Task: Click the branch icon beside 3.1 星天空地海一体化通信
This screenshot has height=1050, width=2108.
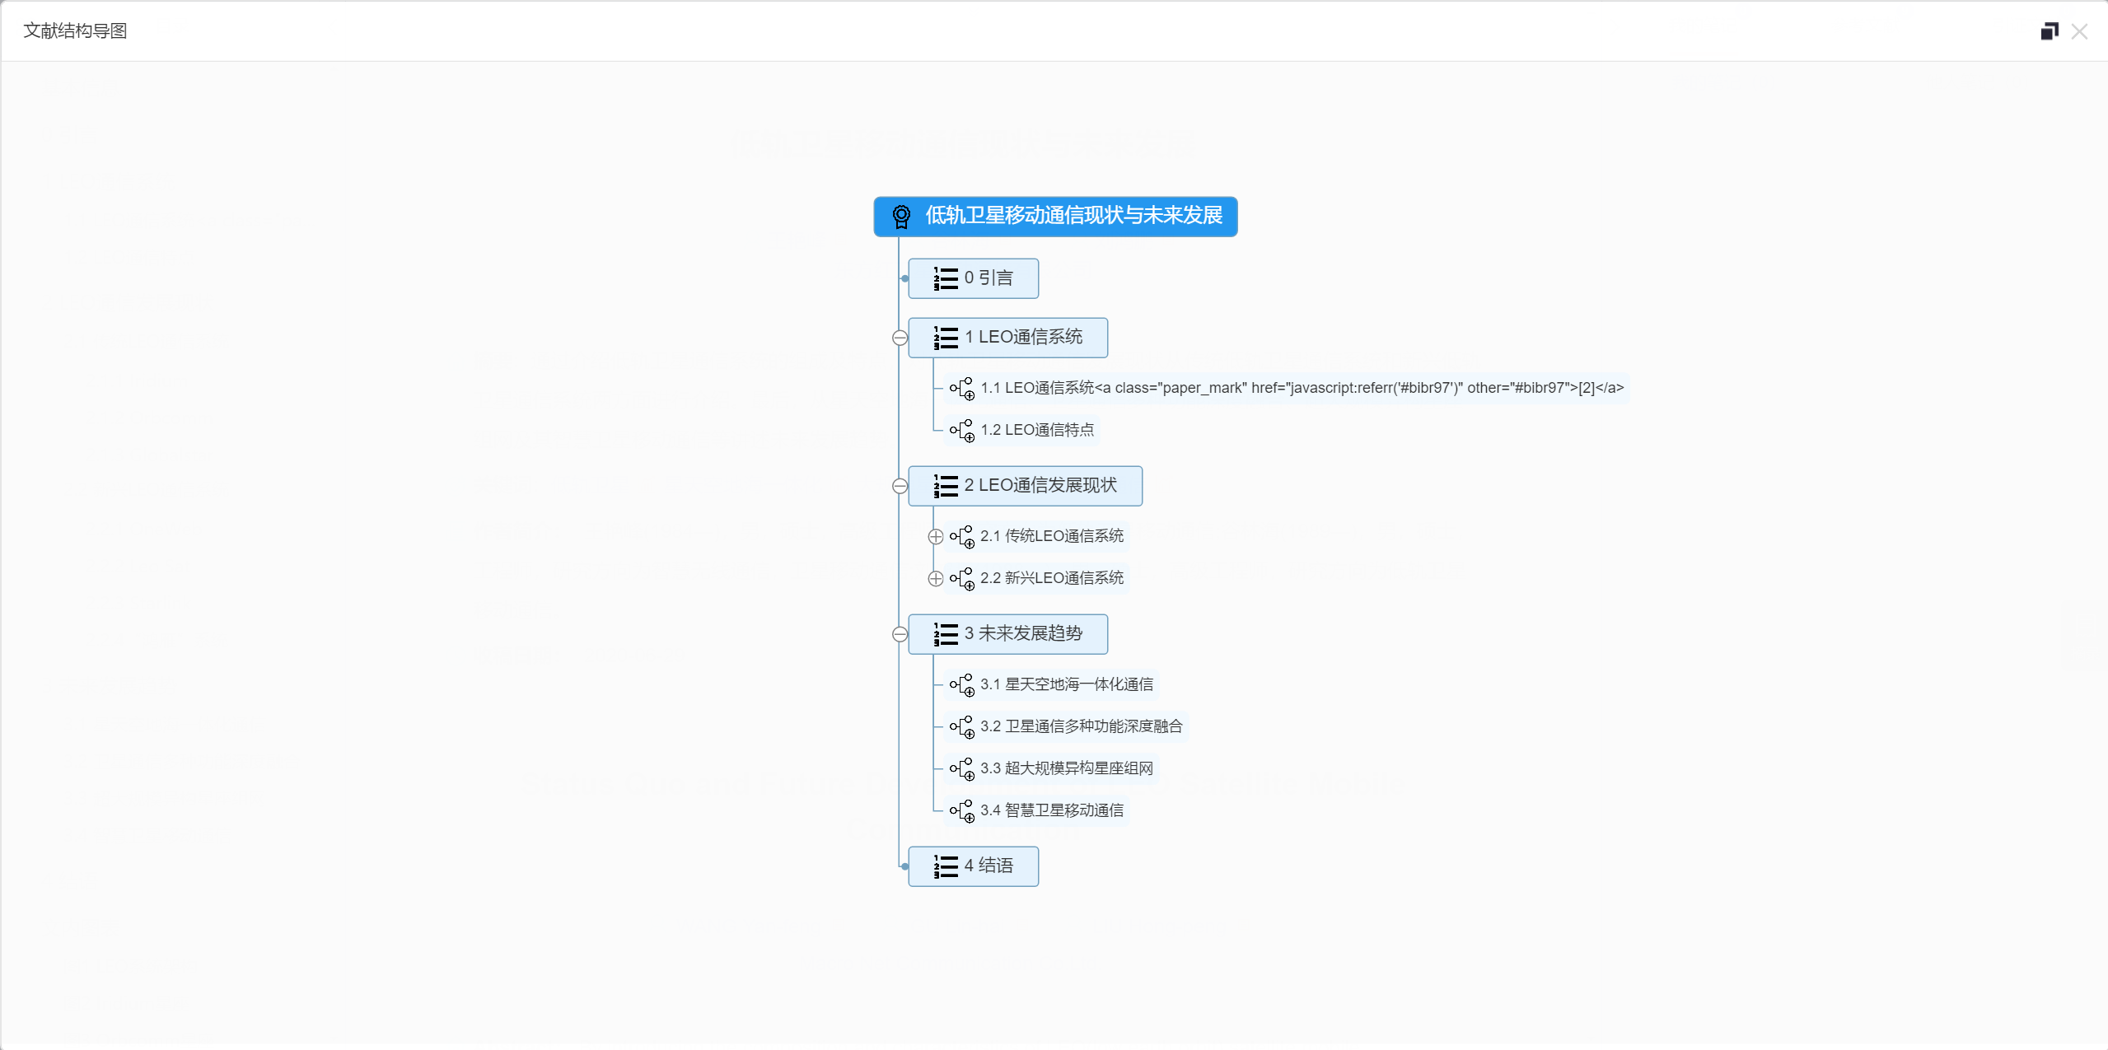Action: click(964, 685)
